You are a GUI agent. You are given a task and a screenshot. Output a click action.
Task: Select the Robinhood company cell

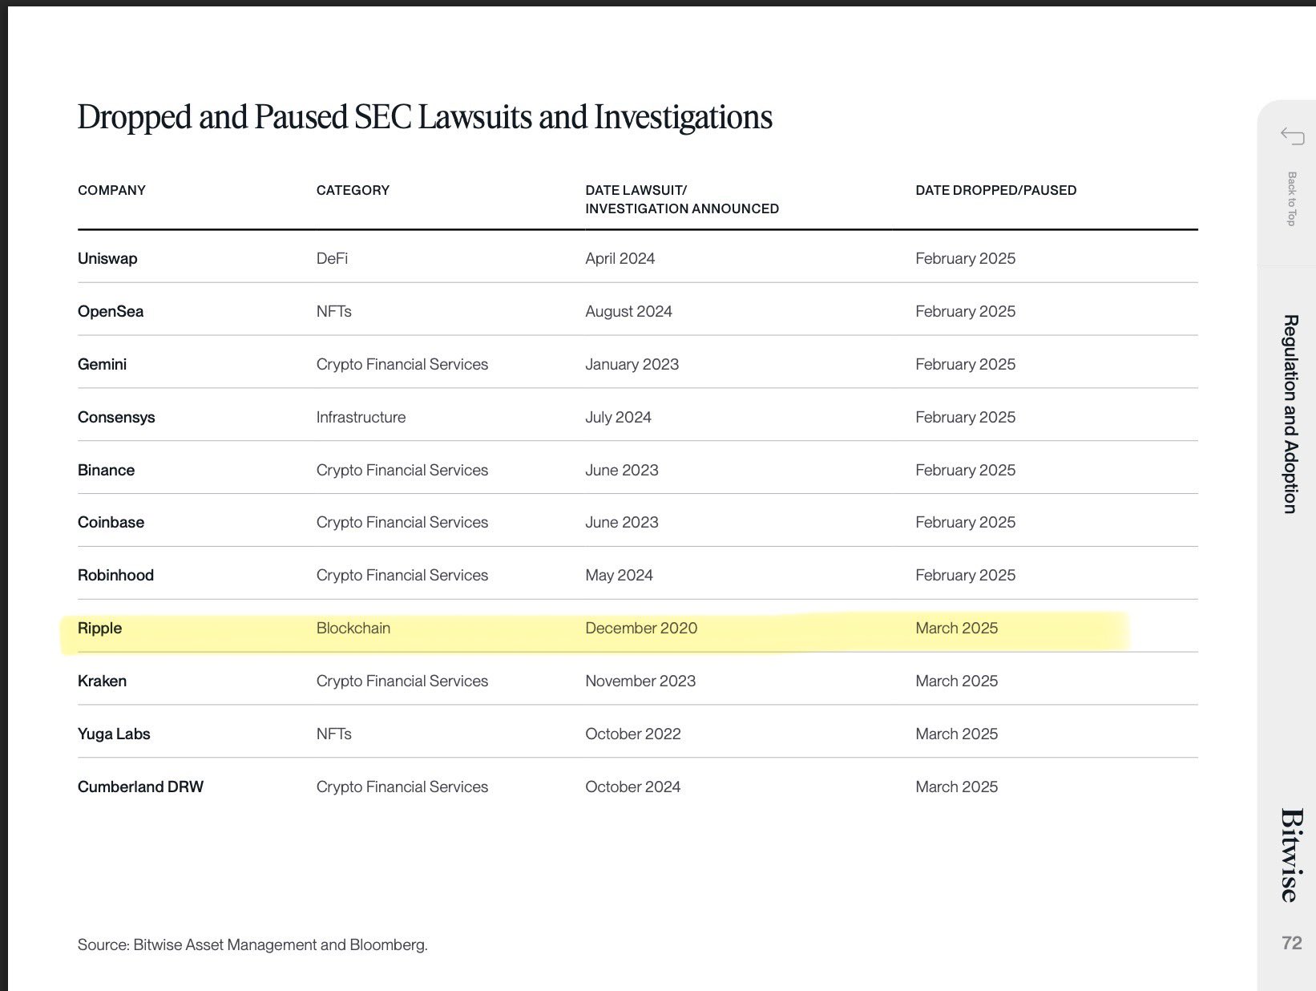tap(115, 575)
